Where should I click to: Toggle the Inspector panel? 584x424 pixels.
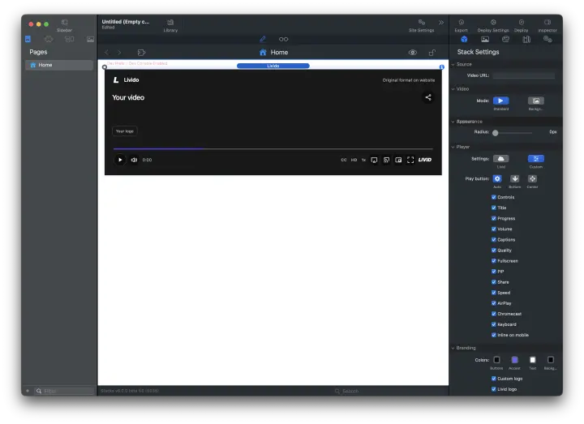click(547, 25)
